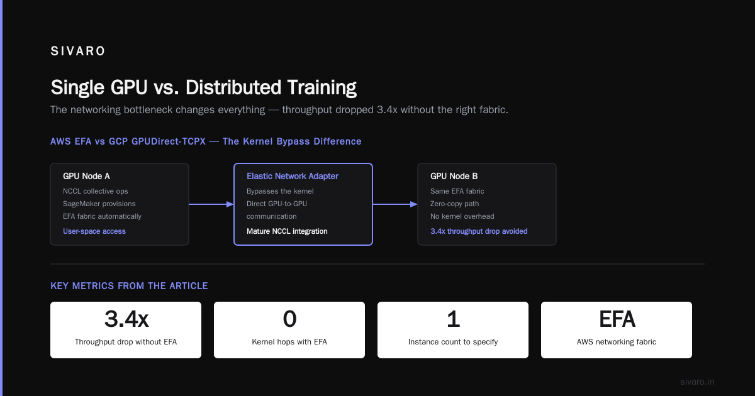Click 'Kernel hops with EFA' caption

click(289, 342)
